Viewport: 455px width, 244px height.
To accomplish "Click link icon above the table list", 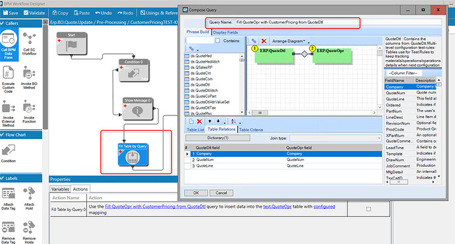I will (191, 48).
